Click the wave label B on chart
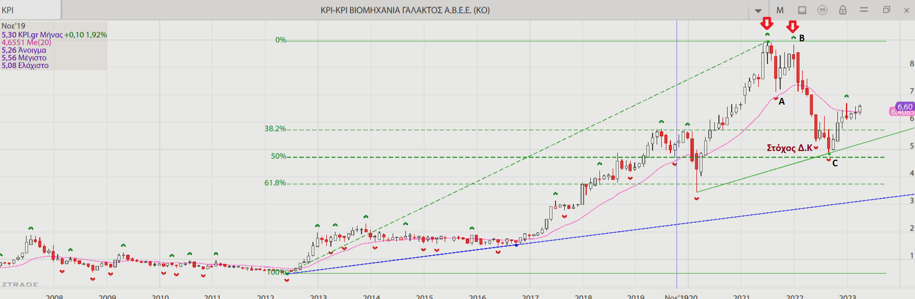This screenshot has height=299, width=915. pos(802,38)
